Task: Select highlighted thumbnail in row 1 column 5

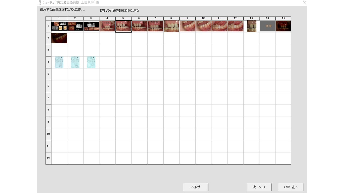Action: click(123, 26)
